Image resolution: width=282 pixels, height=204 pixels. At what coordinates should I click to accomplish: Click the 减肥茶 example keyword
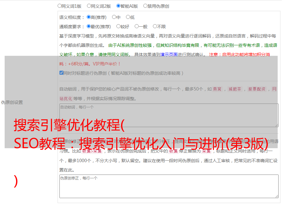point(235,89)
